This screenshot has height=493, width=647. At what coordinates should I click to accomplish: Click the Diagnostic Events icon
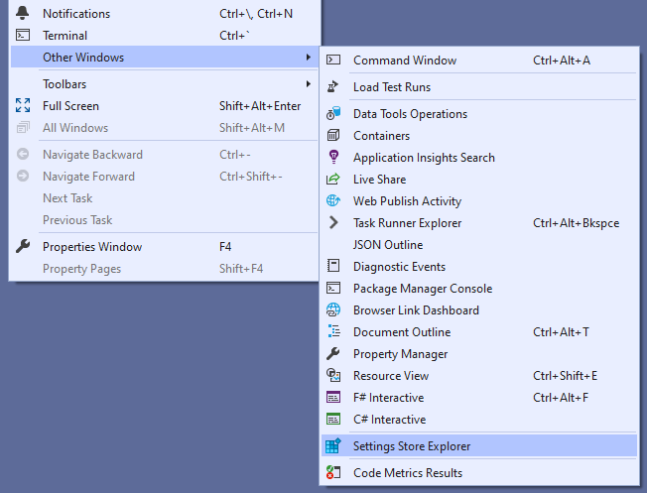[333, 266]
